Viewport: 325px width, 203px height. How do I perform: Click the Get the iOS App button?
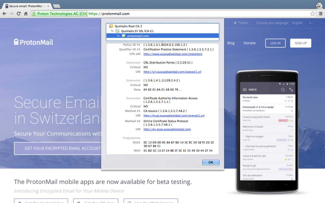point(96,201)
